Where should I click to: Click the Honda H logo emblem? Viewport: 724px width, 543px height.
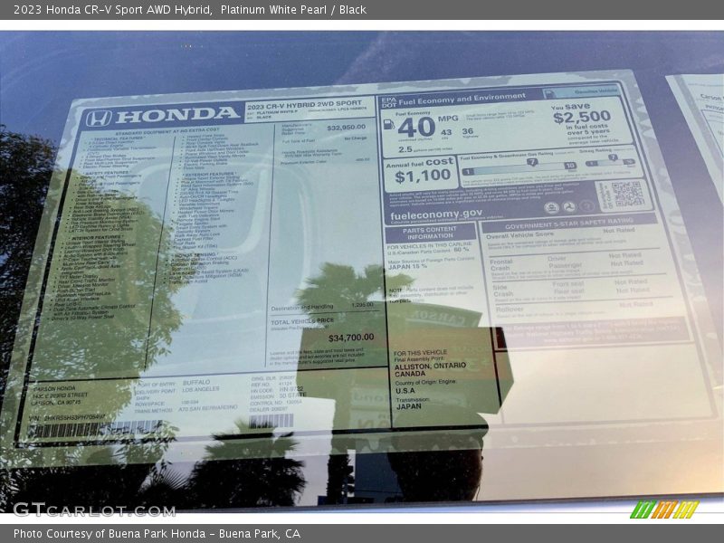[99, 119]
